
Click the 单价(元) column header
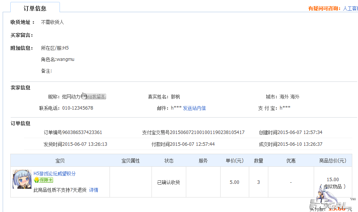click(x=235, y=161)
